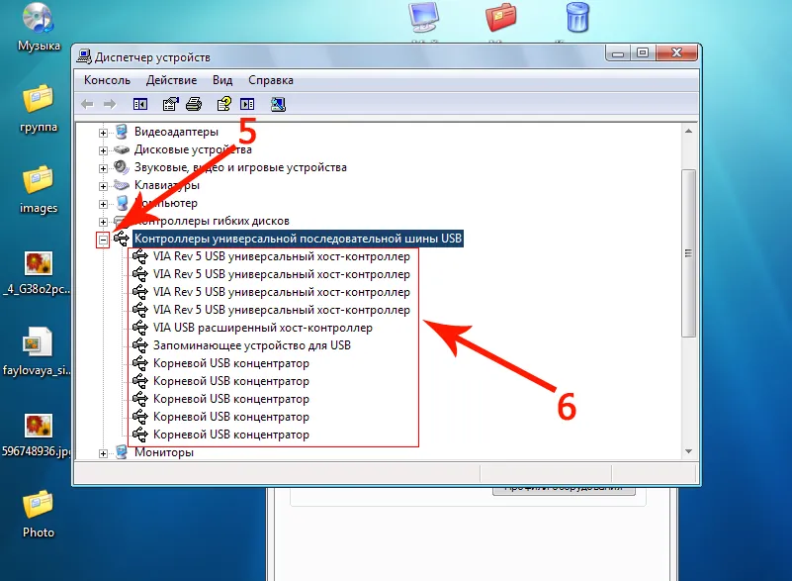Select the Компьютер category icon
The width and height of the screenshot is (792, 581).
(x=122, y=203)
